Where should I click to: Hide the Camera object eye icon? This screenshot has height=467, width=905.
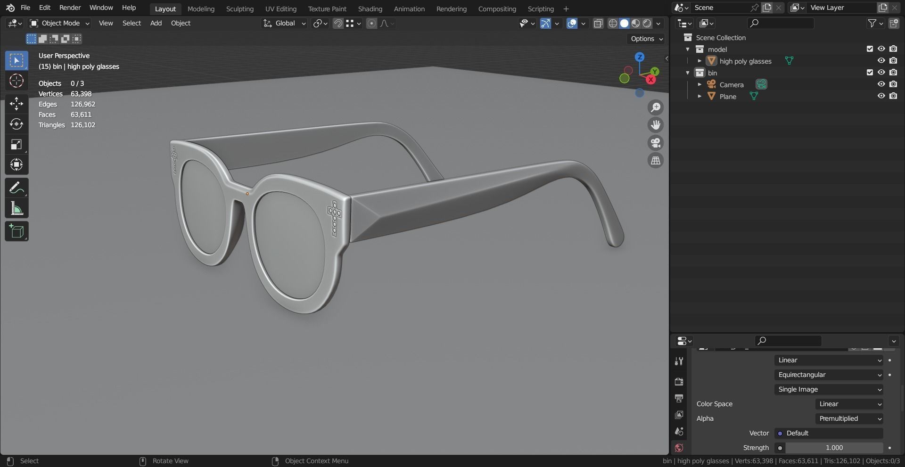click(x=881, y=84)
